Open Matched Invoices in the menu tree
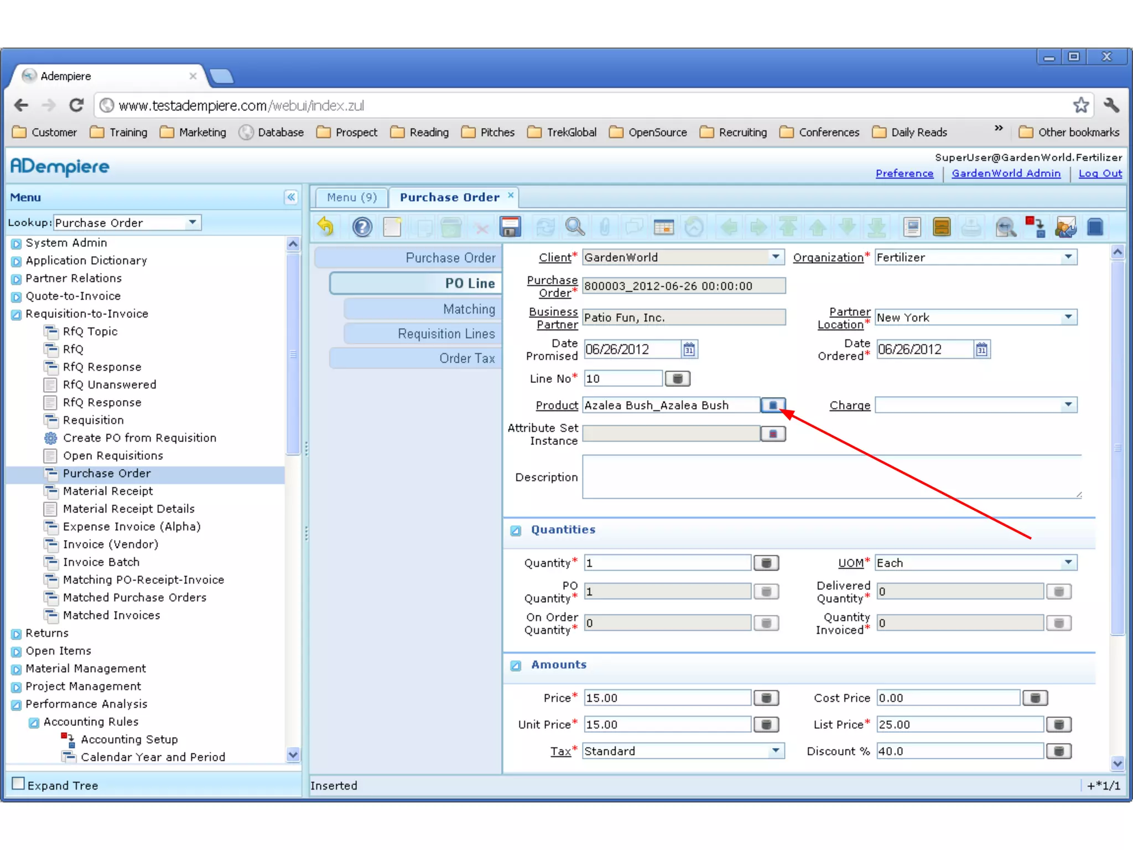 click(x=111, y=615)
